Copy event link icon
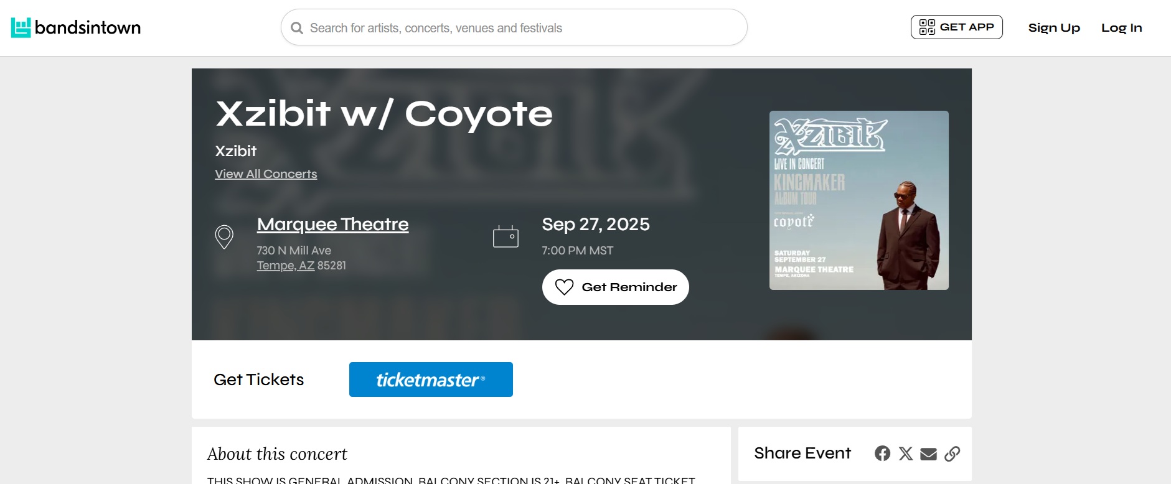 952,454
